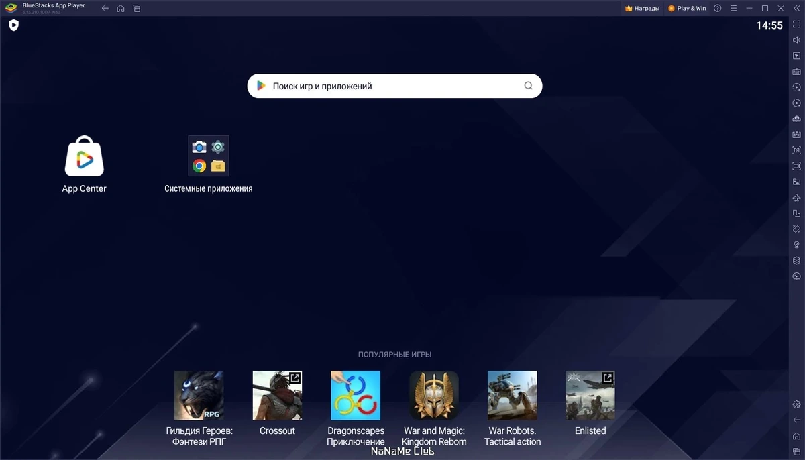Take a screenshot using sidebar camera icon

[x=797, y=150]
